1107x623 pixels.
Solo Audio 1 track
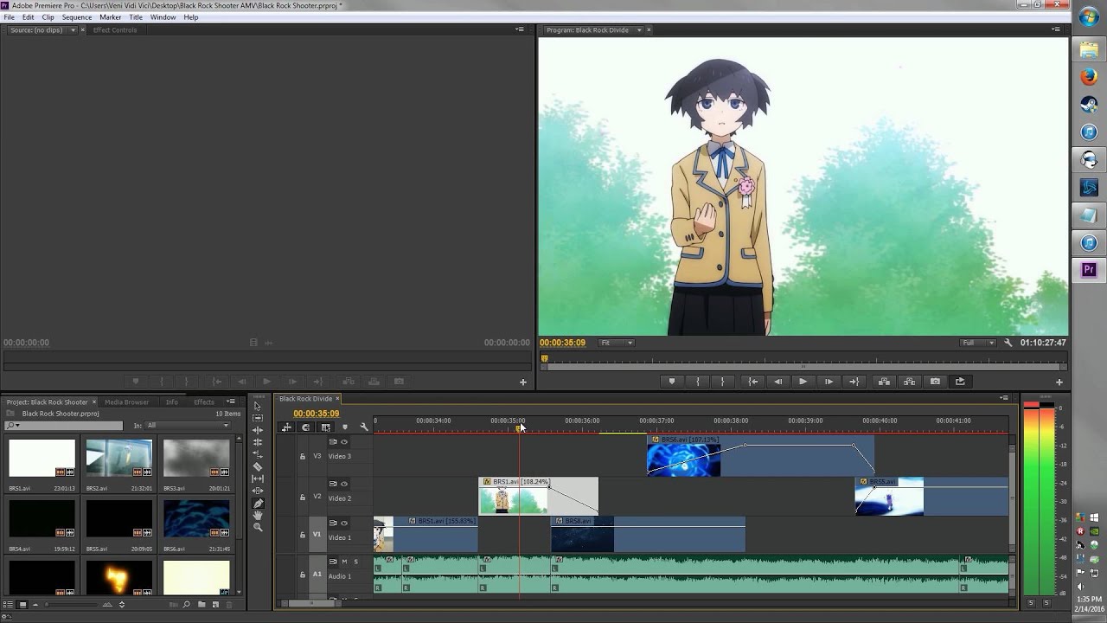(x=355, y=562)
